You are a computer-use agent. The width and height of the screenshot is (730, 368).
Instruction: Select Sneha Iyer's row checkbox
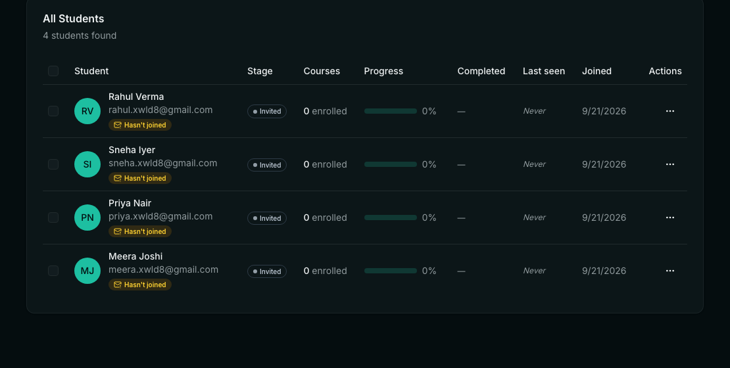[x=53, y=164]
